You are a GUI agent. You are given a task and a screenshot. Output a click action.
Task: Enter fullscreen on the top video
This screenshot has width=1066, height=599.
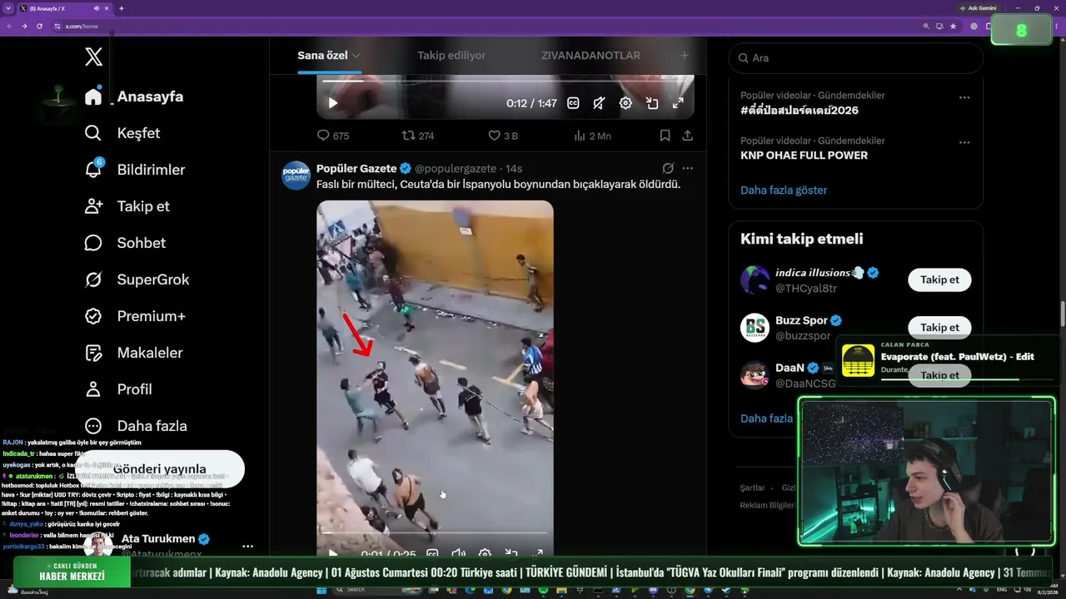pyautogui.click(x=678, y=103)
